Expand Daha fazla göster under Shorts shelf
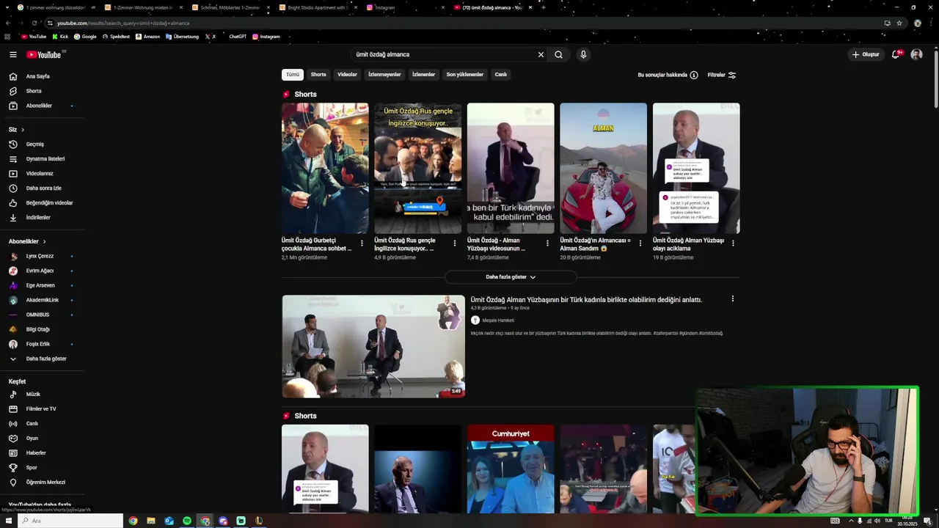Screen dimensions: 939x528 (x=511, y=277)
